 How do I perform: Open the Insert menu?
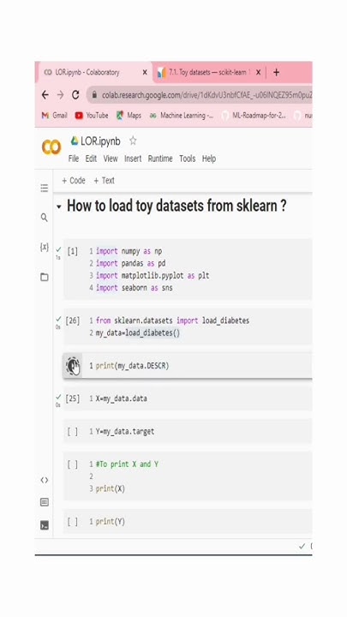point(133,159)
